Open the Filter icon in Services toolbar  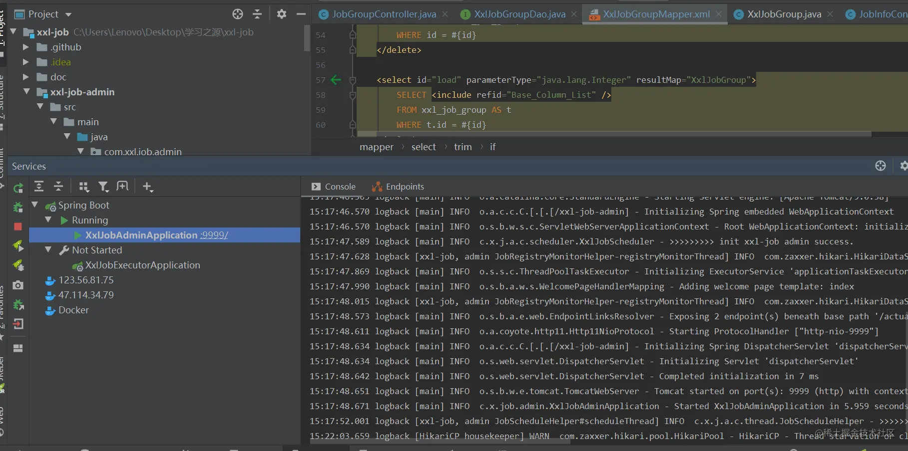[103, 187]
